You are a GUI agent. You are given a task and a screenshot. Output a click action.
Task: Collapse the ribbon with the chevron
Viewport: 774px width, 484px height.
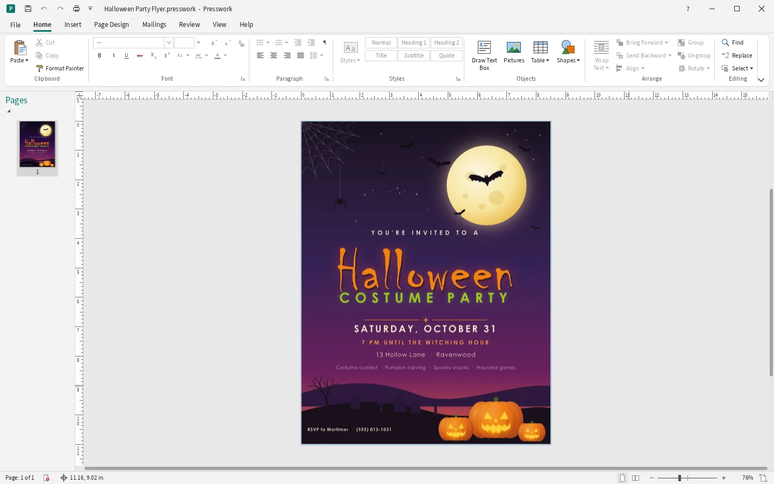pyautogui.click(x=761, y=80)
